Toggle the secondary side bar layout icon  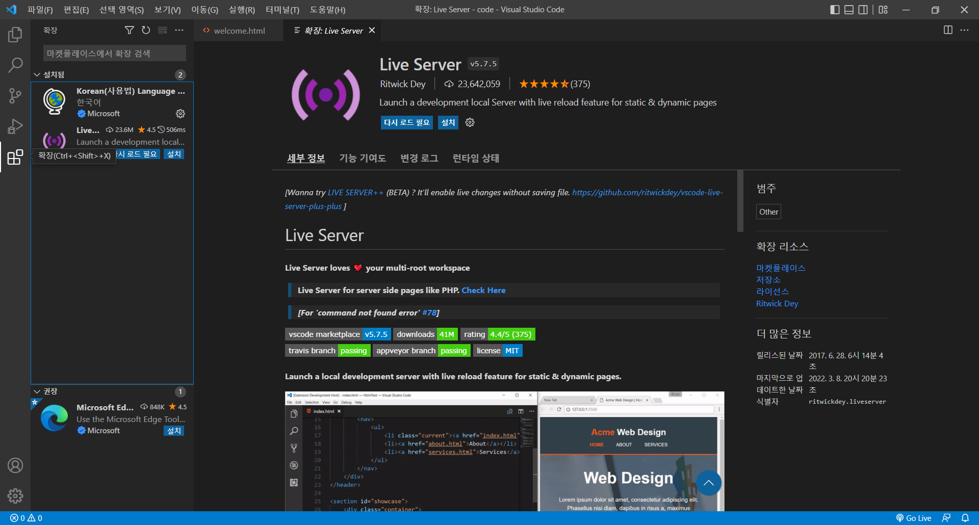pyautogui.click(x=863, y=10)
